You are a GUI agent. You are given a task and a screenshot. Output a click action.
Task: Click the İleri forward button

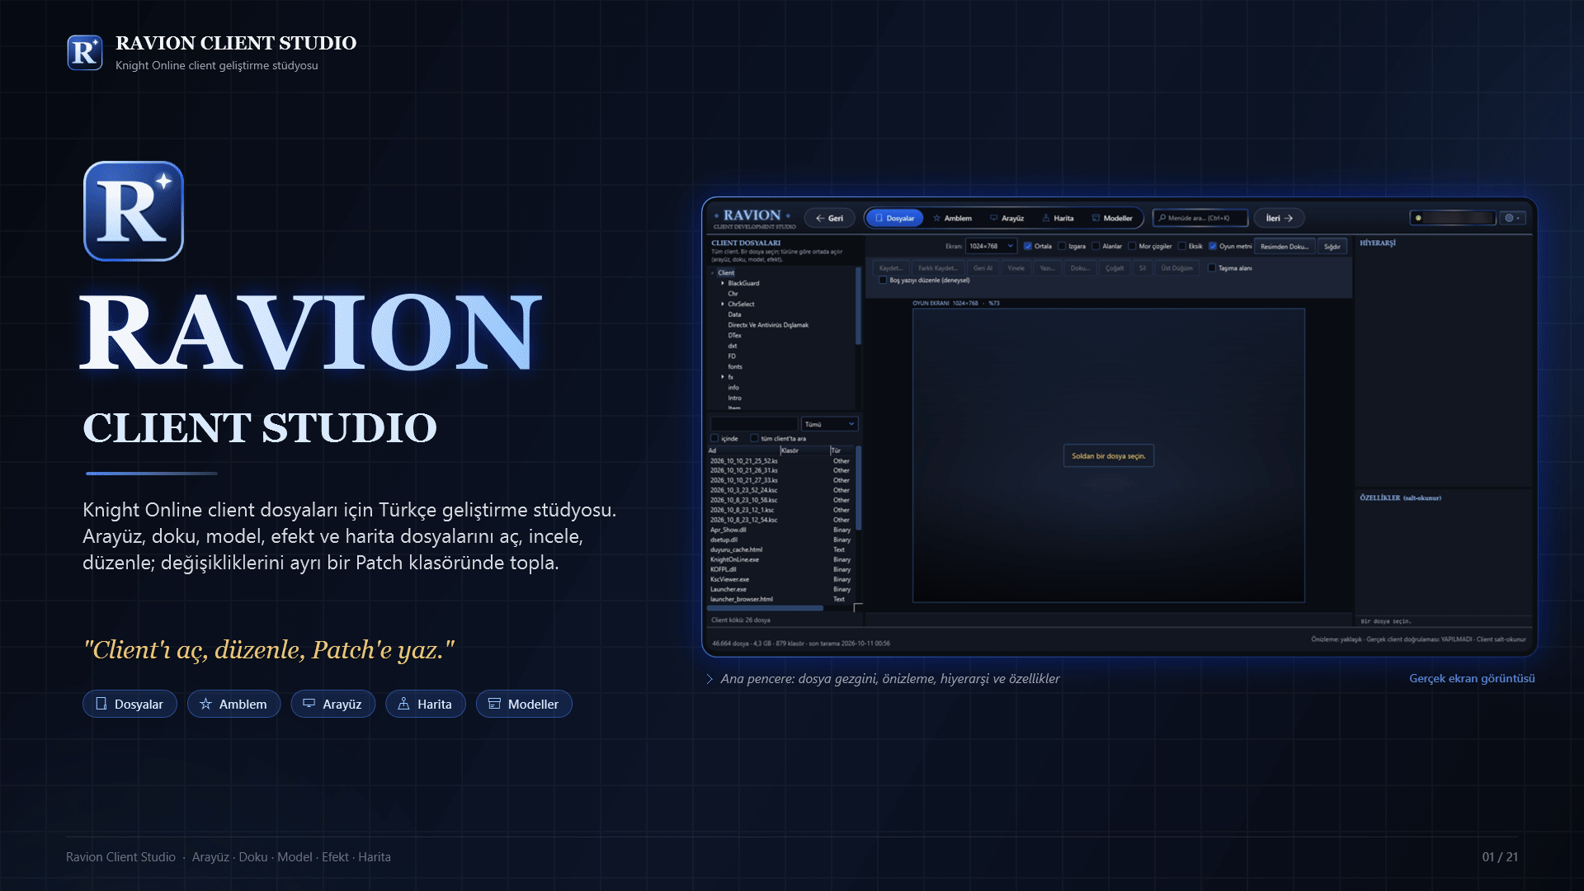[1280, 219]
